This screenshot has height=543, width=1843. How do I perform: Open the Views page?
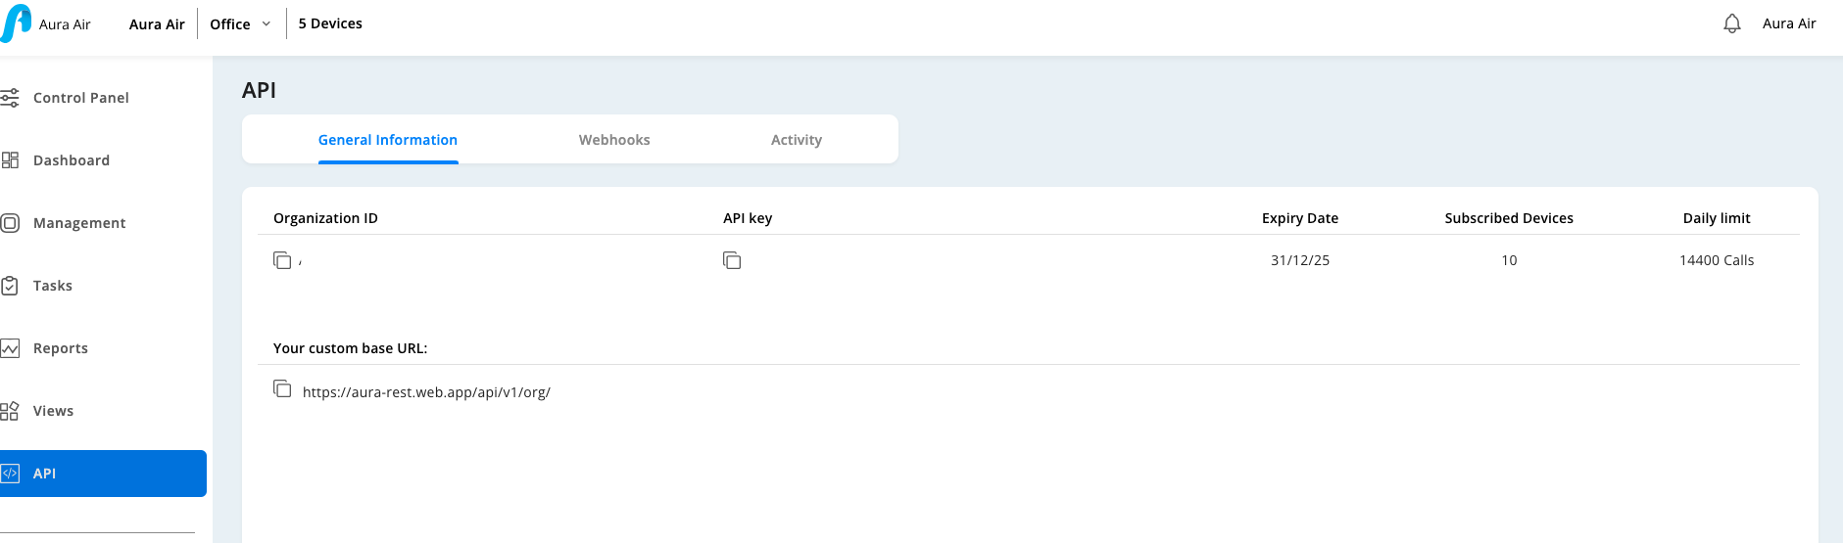click(x=53, y=411)
